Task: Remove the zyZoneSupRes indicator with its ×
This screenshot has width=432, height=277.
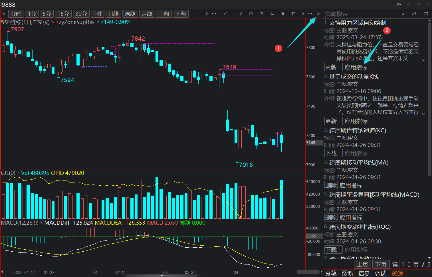Action: pos(98,22)
